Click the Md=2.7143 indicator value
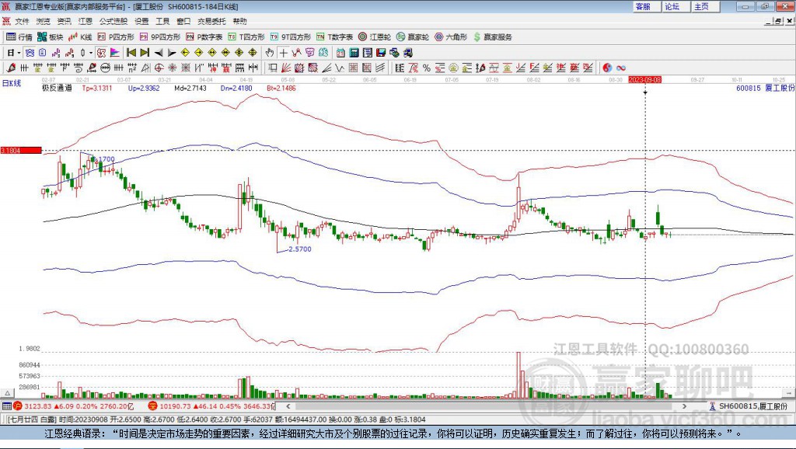 [190, 88]
